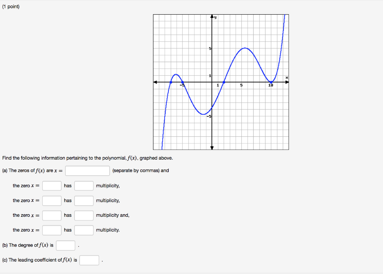This screenshot has width=383, height=274.
Task: Click the zeros answer input field
Action: click(87, 170)
